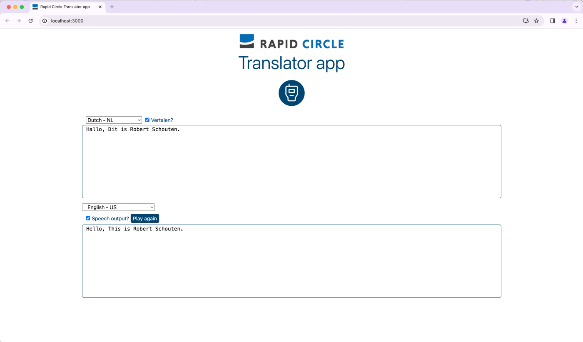The width and height of the screenshot is (583, 342).
Task: Reload the page with the refresh icon
Action: [30, 21]
